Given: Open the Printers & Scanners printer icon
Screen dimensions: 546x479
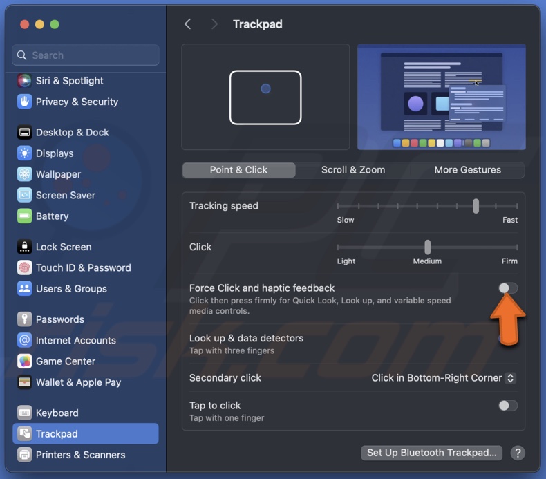Looking at the screenshot, I should (24, 455).
